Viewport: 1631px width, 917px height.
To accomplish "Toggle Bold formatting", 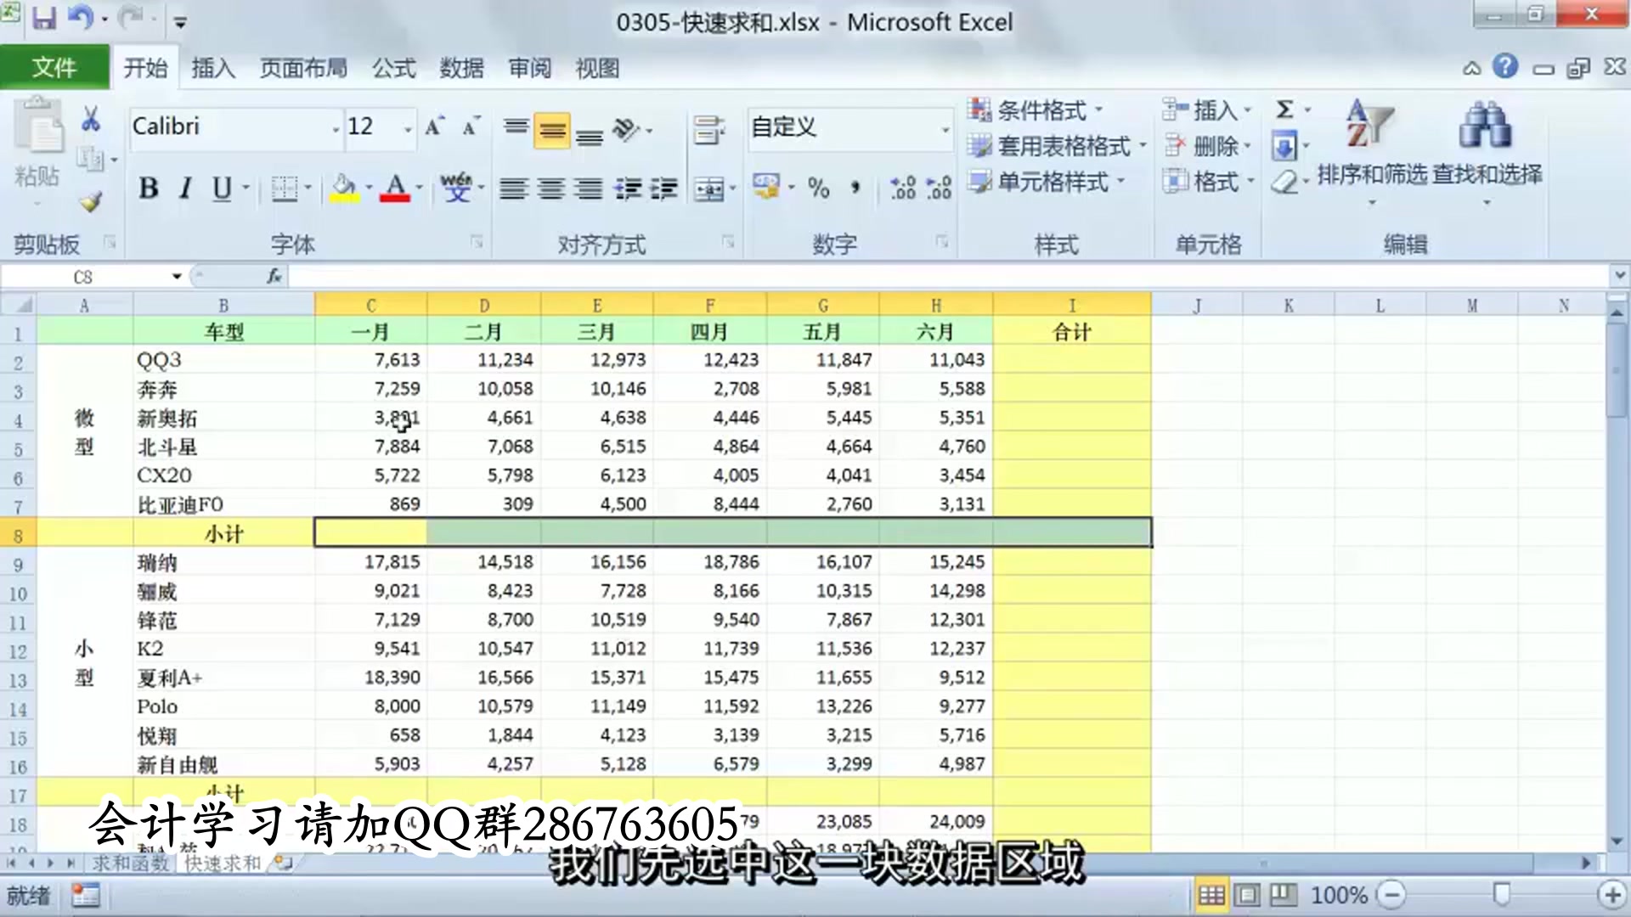I will 149,188.
